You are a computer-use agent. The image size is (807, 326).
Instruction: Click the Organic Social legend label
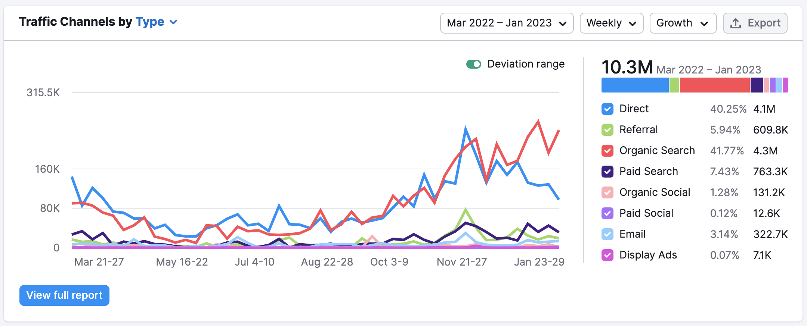pyautogui.click(x=655, y=192)
